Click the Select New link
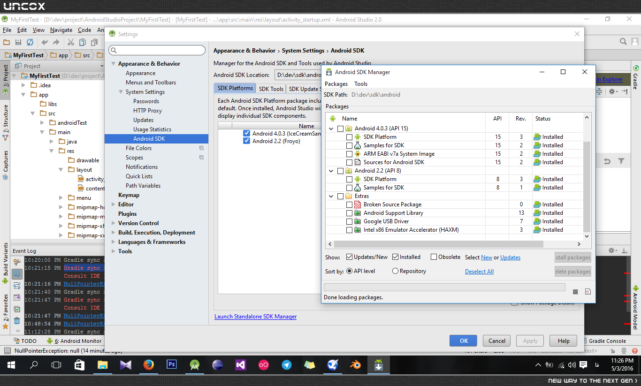The width and height of the screenshot is (641, 386). tap(487, 257)
